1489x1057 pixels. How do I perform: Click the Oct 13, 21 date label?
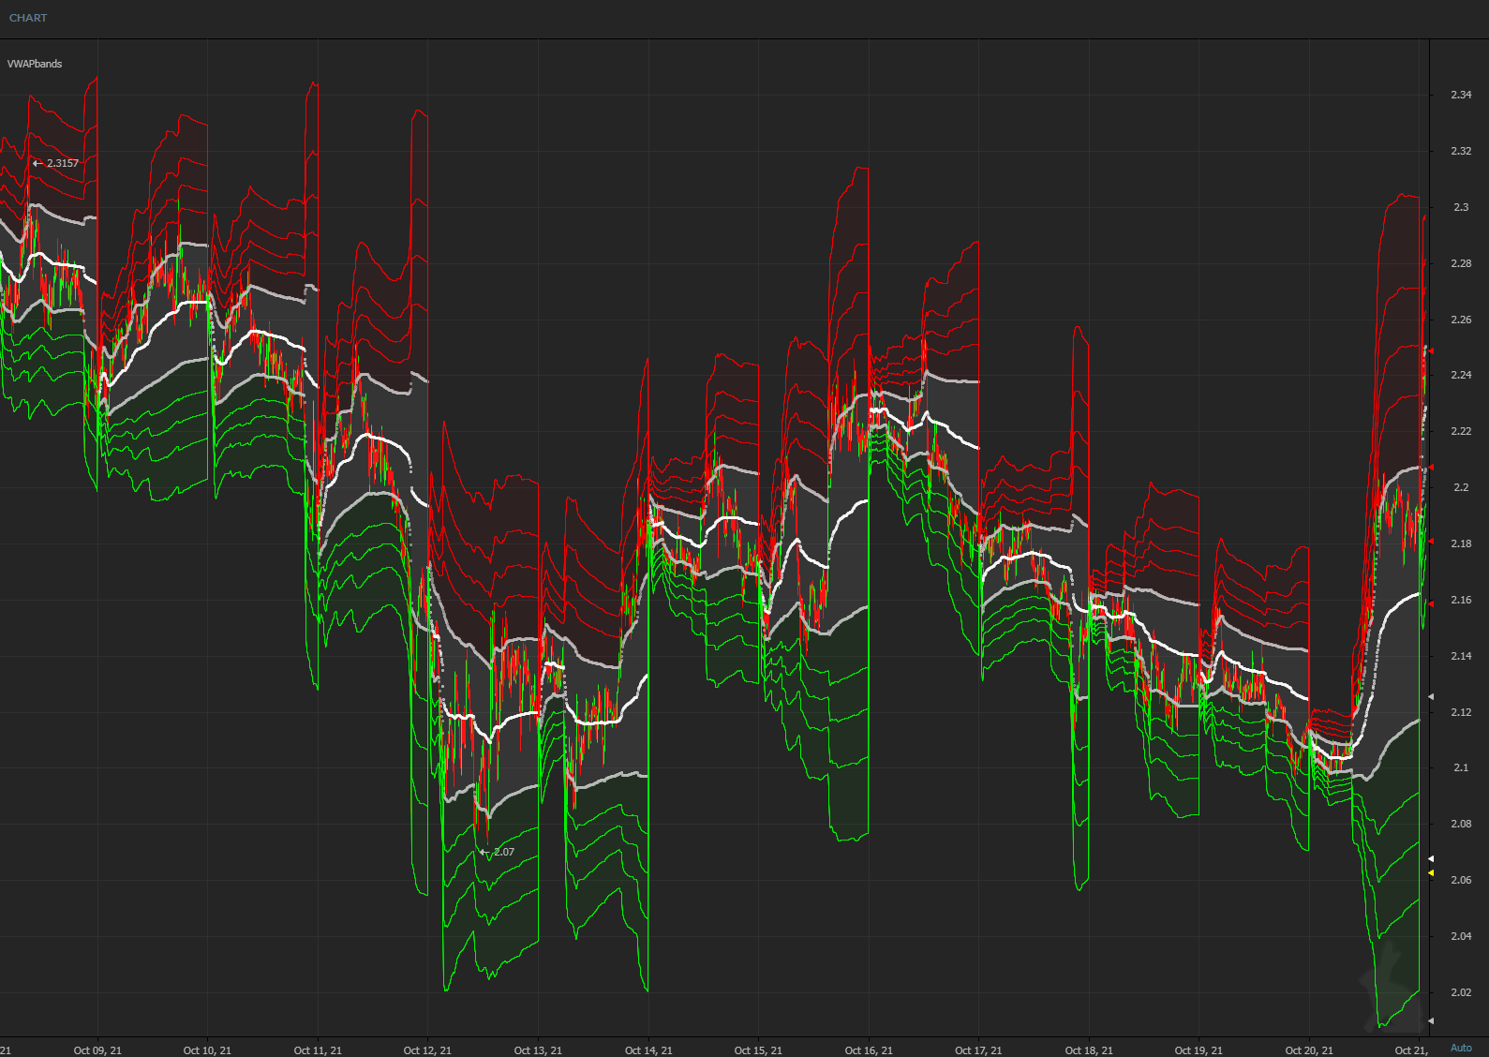[x=538, y=1050]
